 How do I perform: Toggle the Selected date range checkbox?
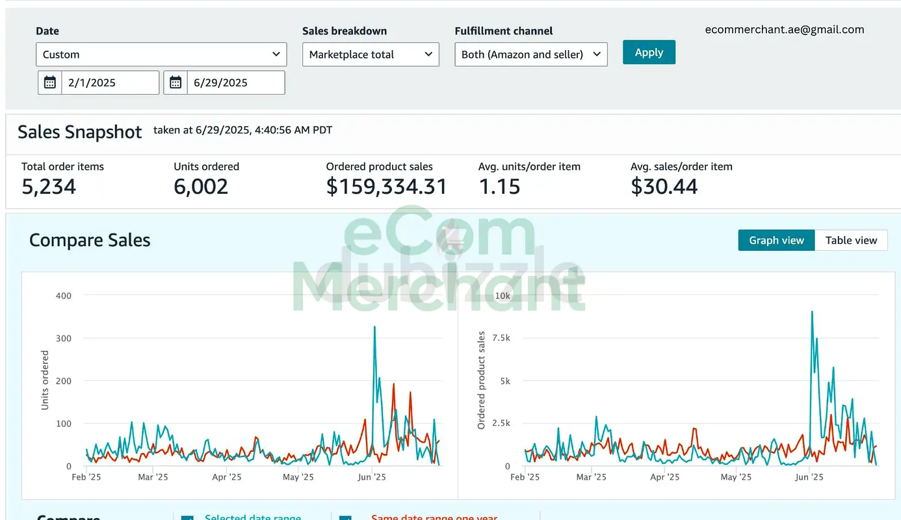[x=188, y=517]
